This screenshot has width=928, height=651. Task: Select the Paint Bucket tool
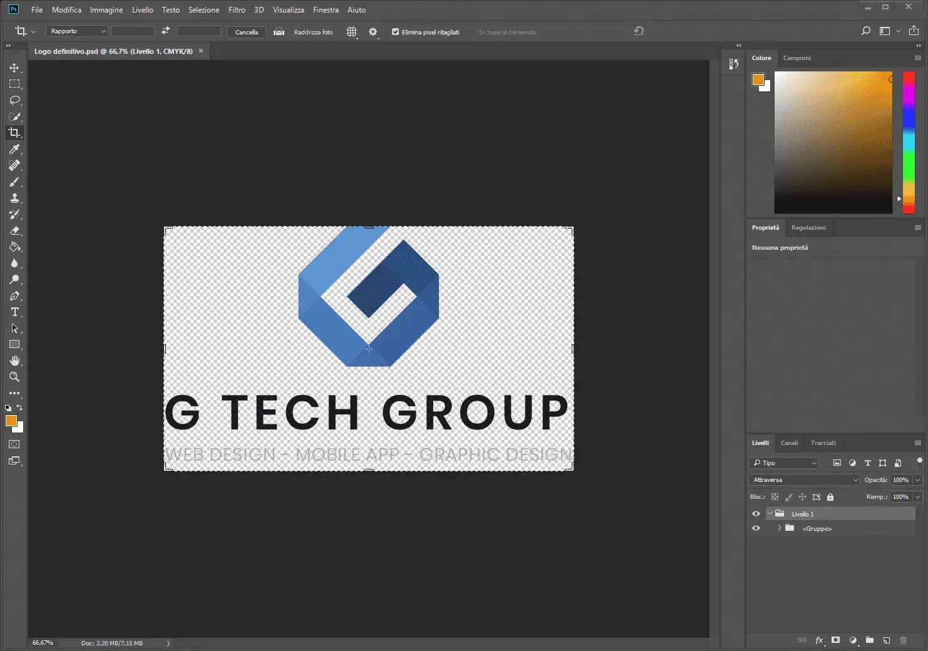pyautogui.click(x=14, y=247)
